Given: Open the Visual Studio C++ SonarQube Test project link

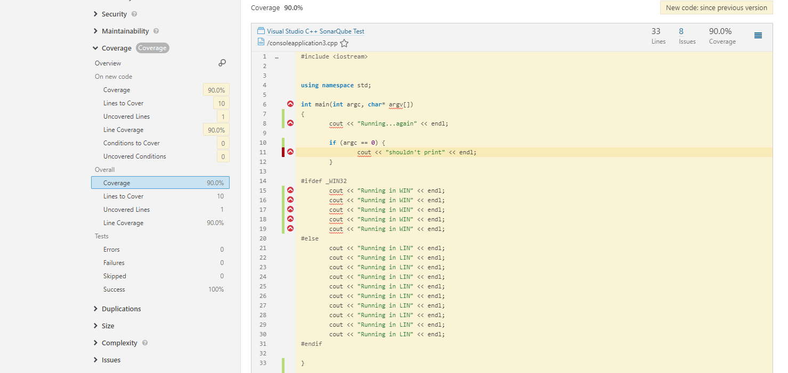Looking at the screenshot, I should [315, 31].
